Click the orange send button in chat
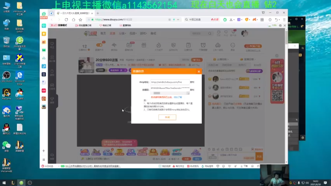 click(259, 156)
